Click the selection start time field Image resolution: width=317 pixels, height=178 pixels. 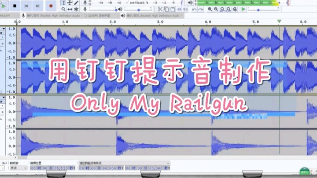(101, 168)
